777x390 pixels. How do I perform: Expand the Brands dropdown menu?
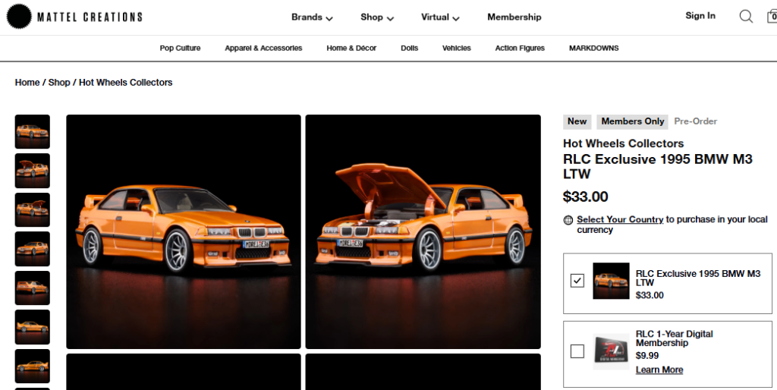[312, 17]
